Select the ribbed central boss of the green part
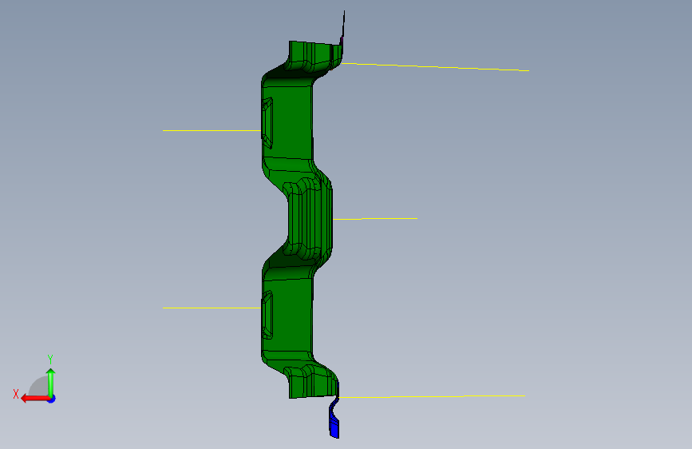The width and height of the screenshot is (692, 449). coord(307,219)
